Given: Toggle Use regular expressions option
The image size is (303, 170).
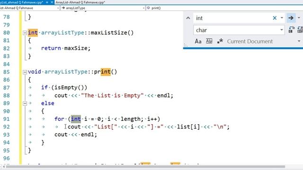Looking at the screenshot, I should click(220, 41).
